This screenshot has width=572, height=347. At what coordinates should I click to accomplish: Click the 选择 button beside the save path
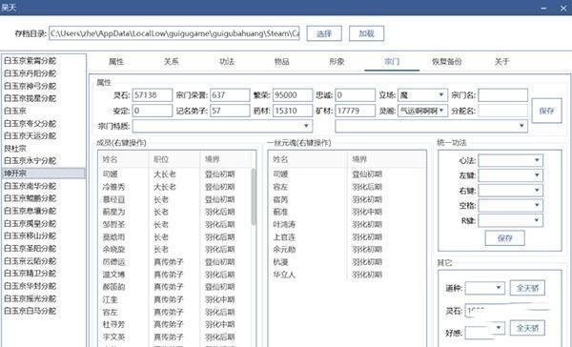pos(324,33)
